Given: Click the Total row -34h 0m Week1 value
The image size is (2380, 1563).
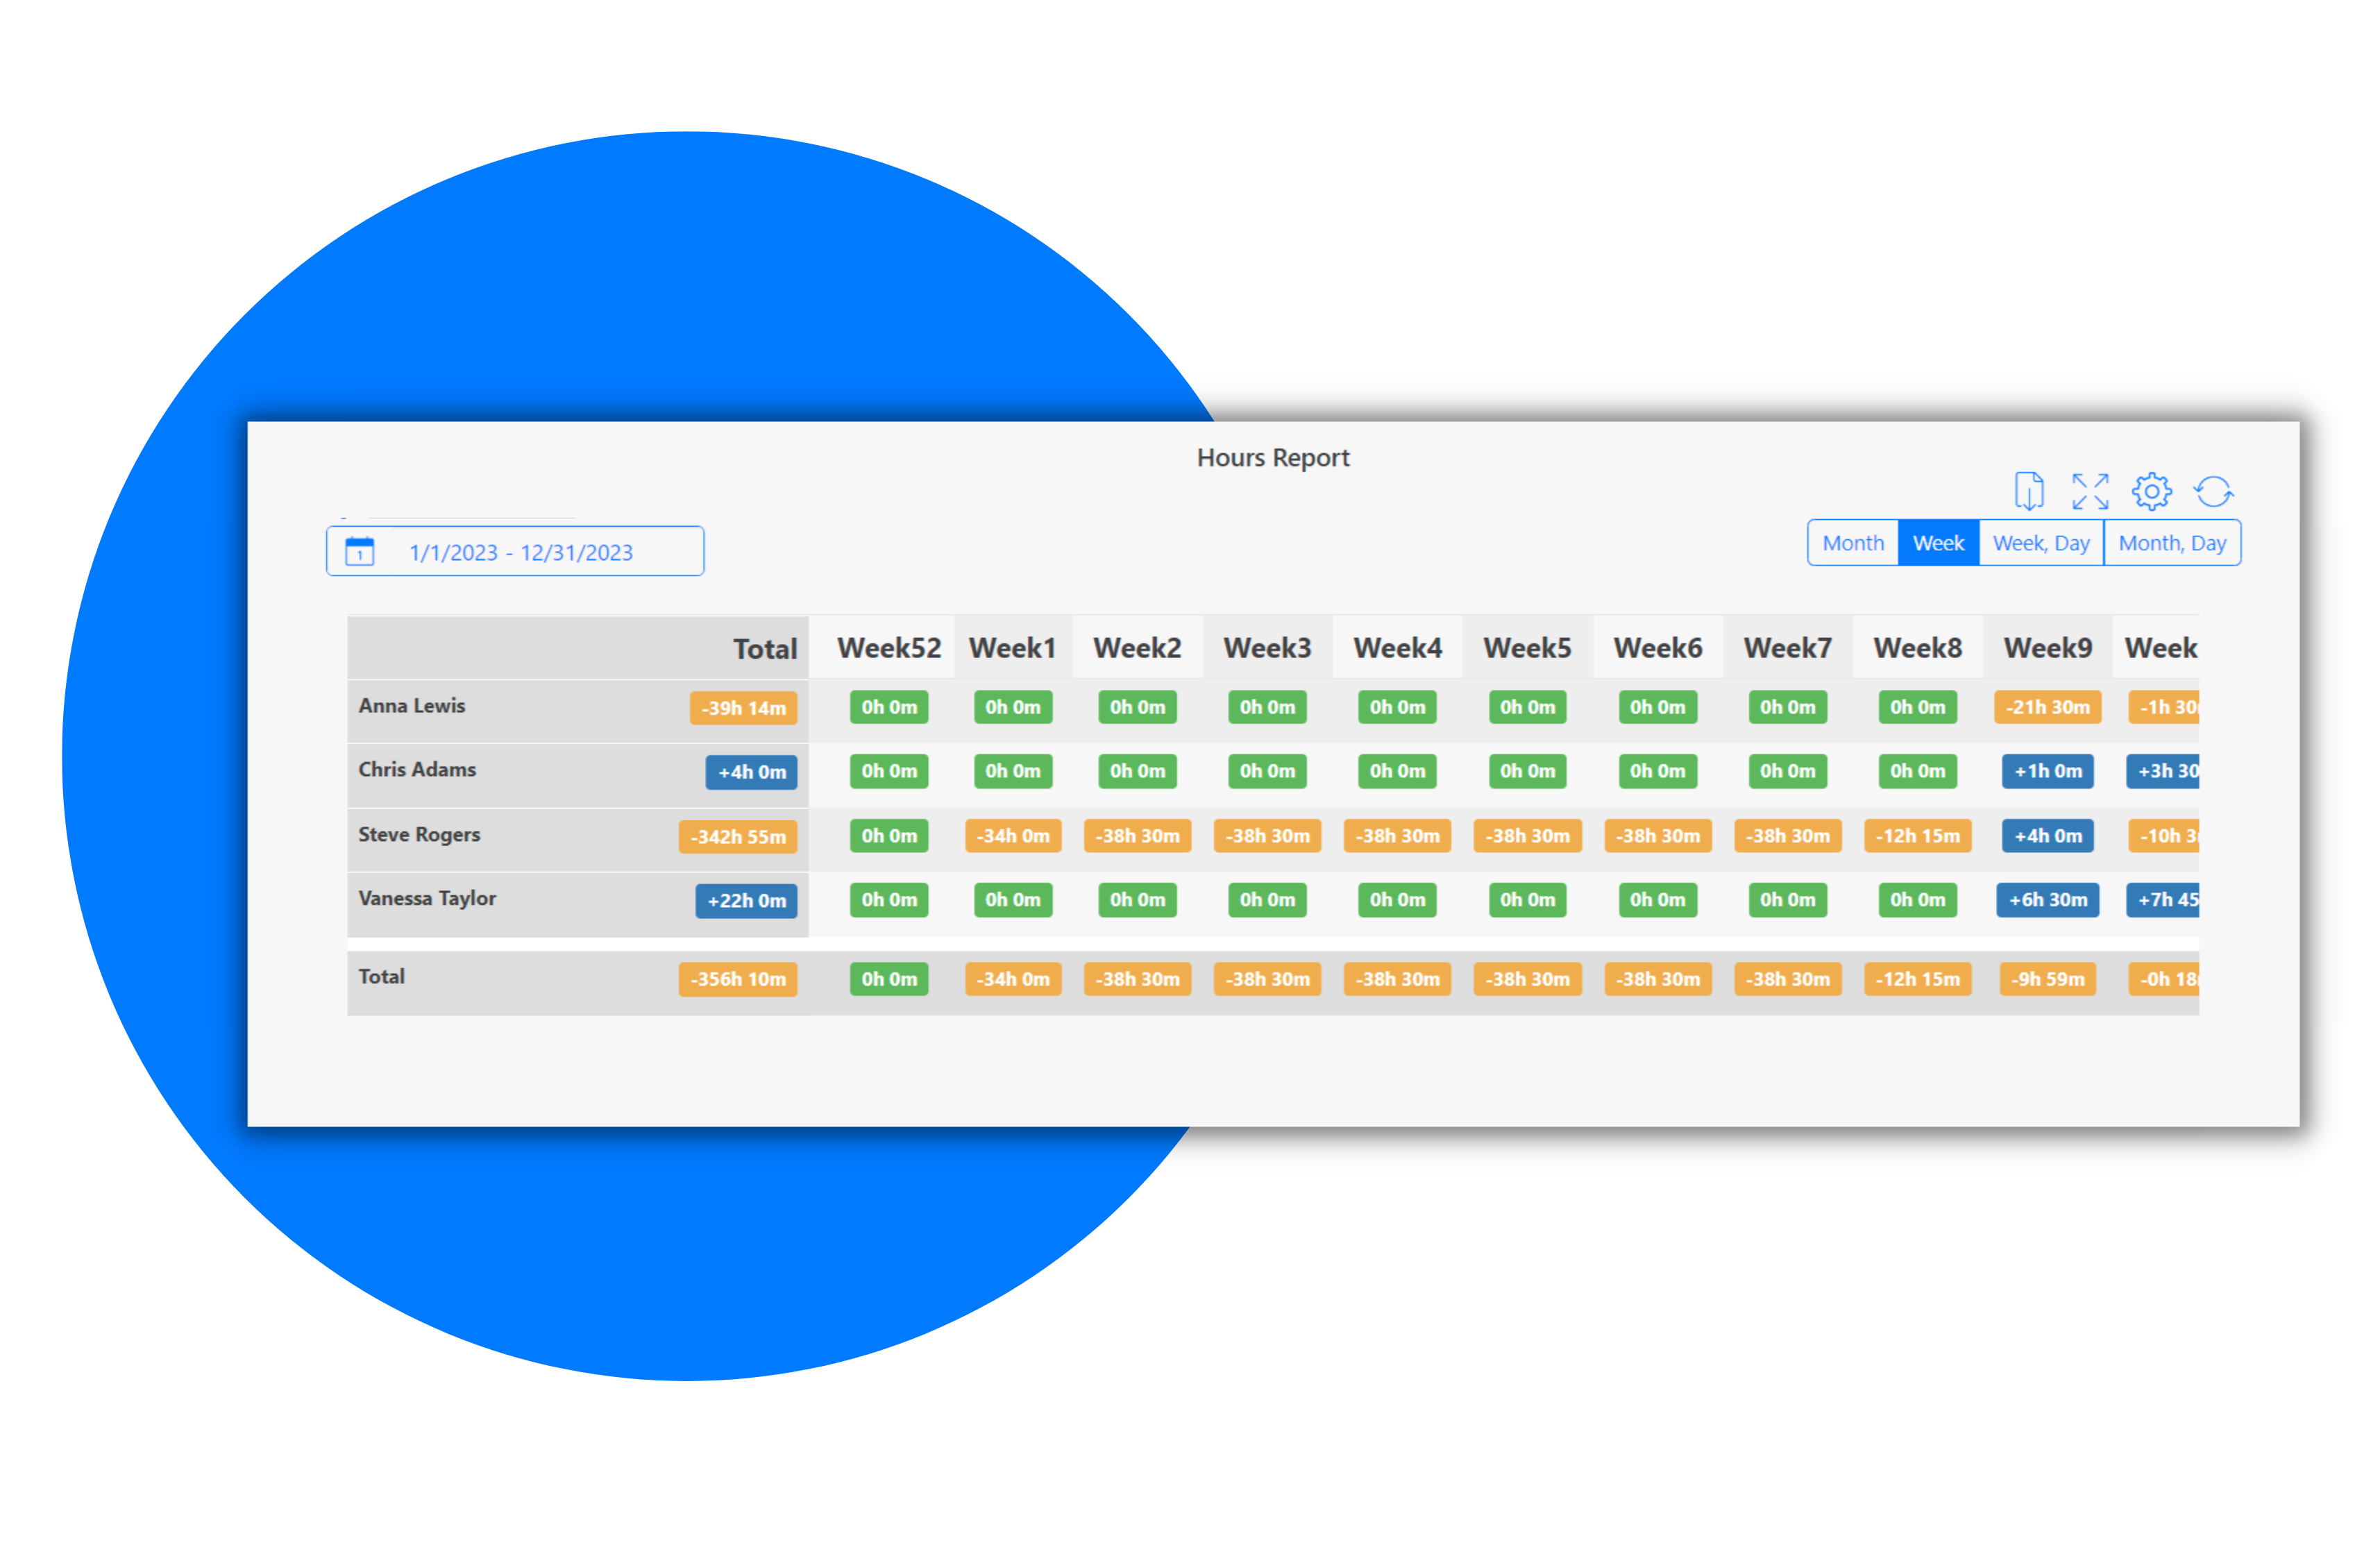Looking at the screenshot, I should pos(1012,979).
